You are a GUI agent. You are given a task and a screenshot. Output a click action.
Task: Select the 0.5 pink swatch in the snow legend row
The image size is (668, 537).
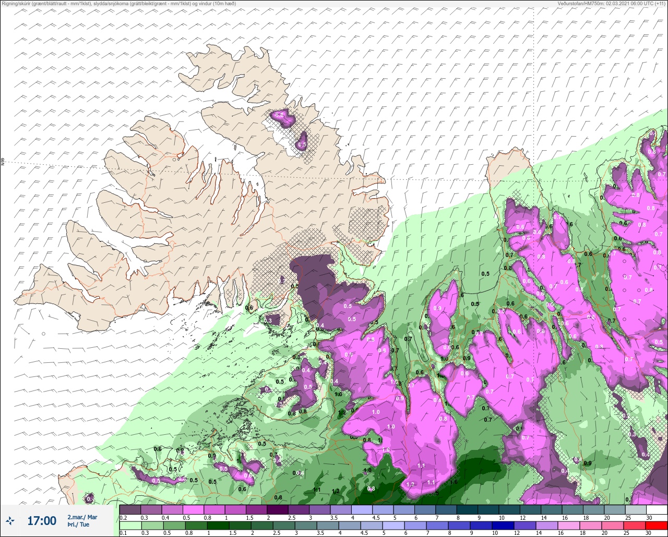tap(193, 509)
